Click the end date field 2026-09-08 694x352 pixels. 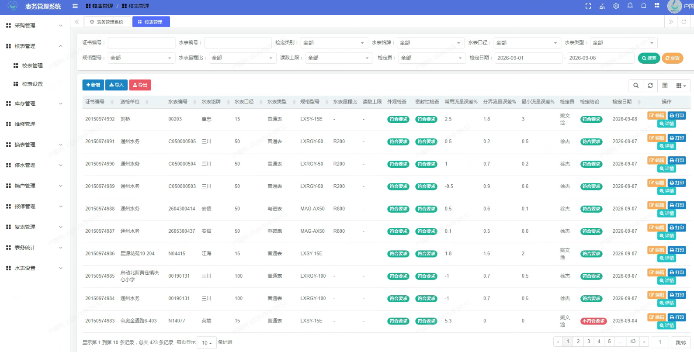[x=600, y=58]
